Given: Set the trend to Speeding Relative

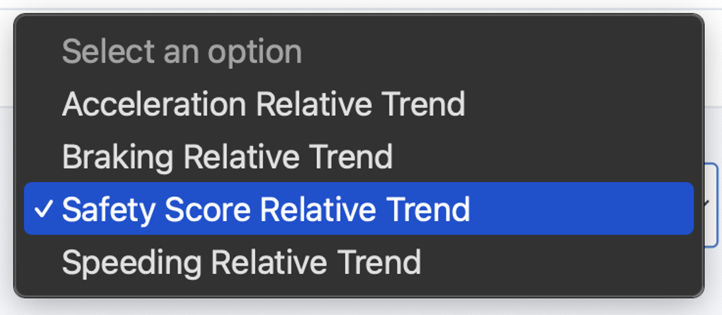Looking at the screenshot, I should [358, 261].
